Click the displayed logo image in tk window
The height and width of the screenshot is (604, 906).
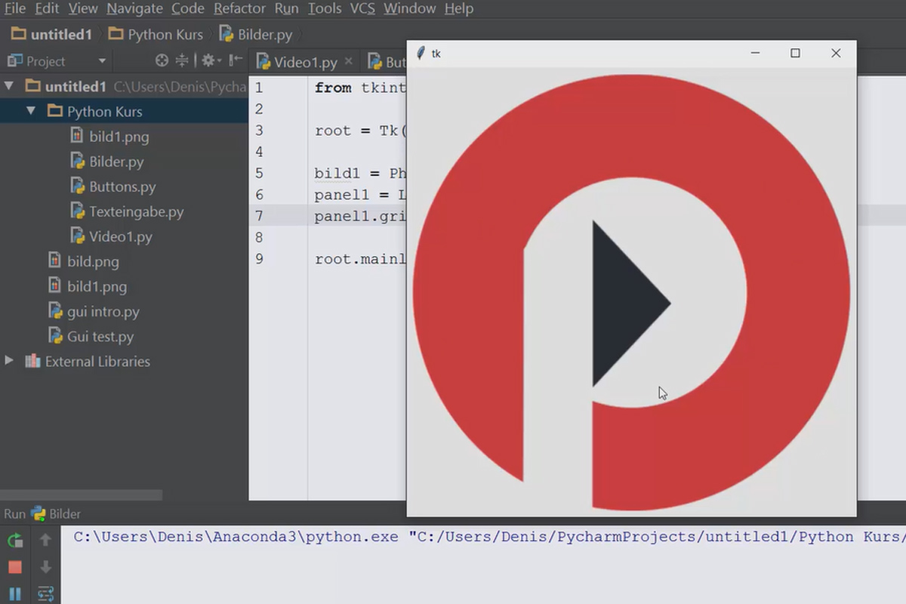[631, 291]
